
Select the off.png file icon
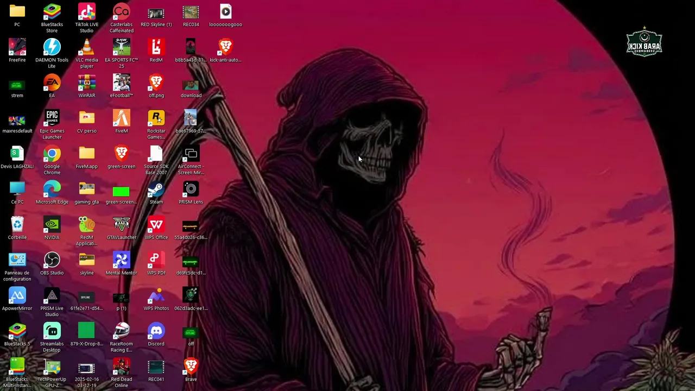(156, 83)
